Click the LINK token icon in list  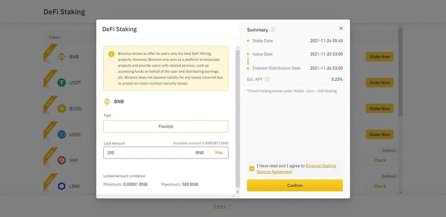[x=62, y=186]
